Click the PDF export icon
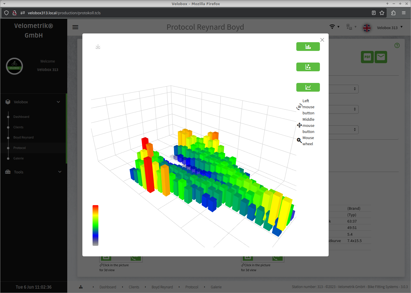This screenshot has height=293, width=411. click(x=367, y=57)
